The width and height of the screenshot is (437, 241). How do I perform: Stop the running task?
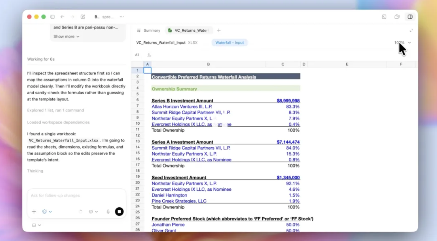pos(119,212)
